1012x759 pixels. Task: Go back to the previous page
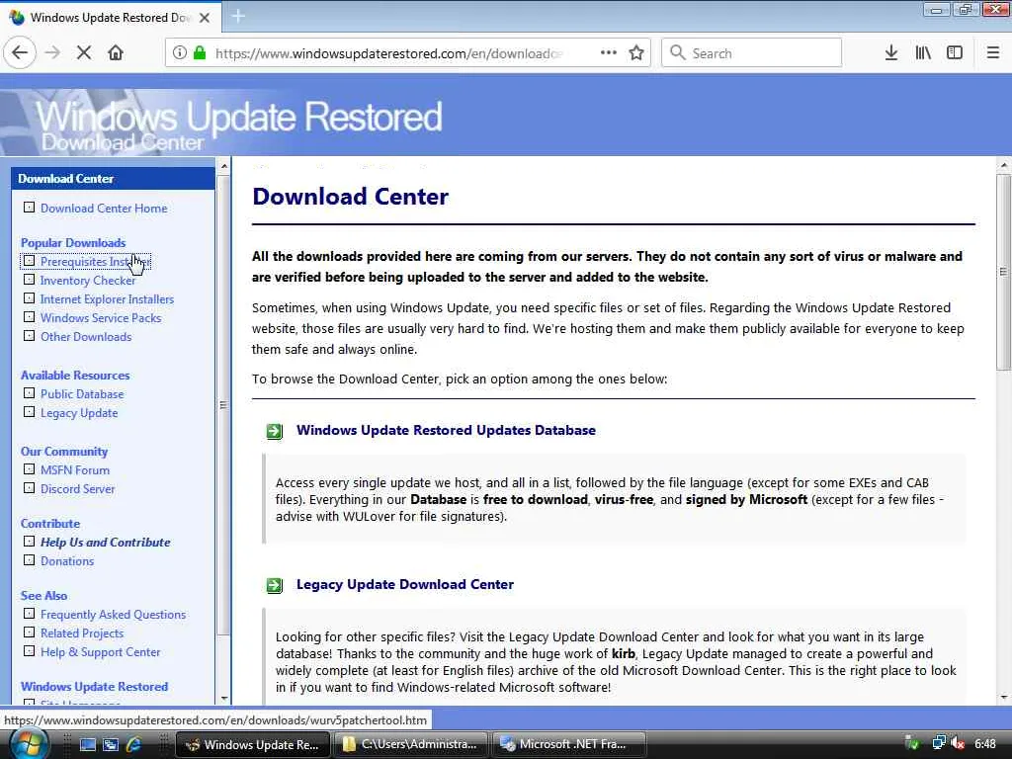tap(20, 53)
